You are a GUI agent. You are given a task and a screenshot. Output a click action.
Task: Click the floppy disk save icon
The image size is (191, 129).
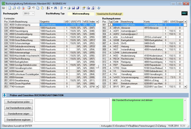pyautogui.click(x=73, y=8)
